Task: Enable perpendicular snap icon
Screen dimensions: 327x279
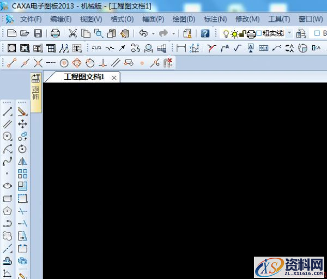Action: click(x=103, y=63)
